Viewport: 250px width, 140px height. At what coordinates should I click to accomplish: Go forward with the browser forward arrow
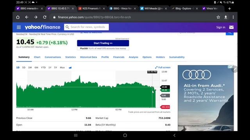click(x=36, y=17)
